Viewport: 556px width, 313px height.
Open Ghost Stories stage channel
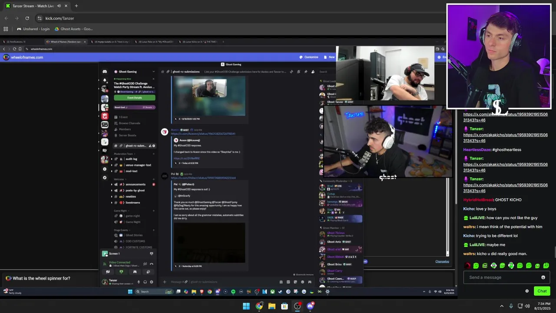[133, 235]
